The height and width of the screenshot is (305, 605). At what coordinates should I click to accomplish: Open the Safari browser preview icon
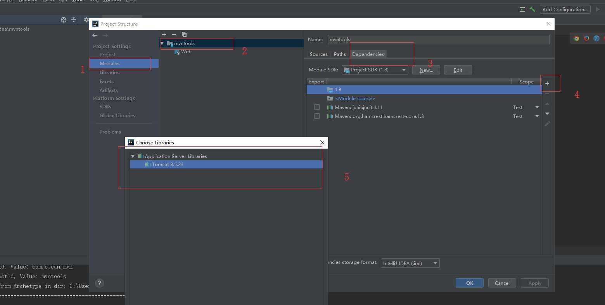pyautogui.click(x=596, y=38)
